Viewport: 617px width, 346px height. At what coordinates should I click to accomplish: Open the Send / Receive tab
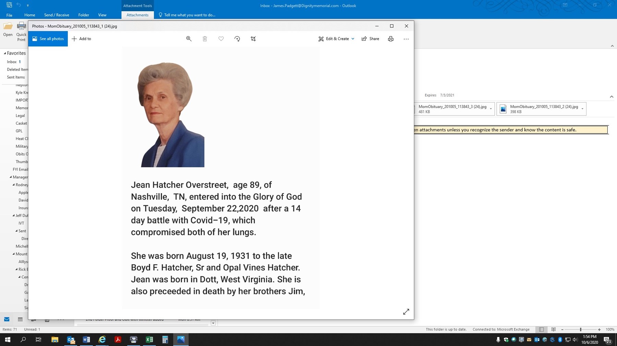[x=56, y=15]
